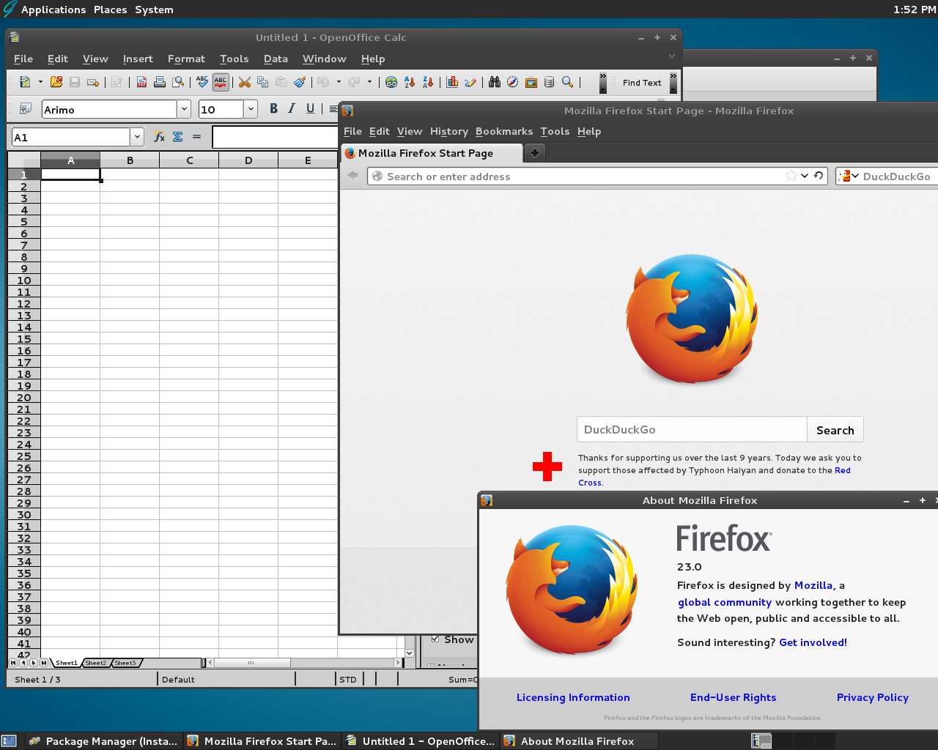
Task: Open the Firefox address history dropdown
Action: 805,176
